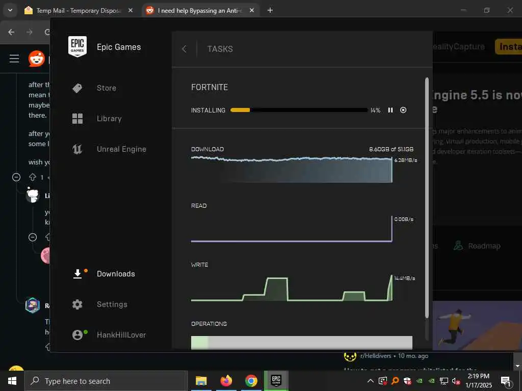This screenshot has width=522, height=391.
Task: Open Reddit hamburger menu
Action: click(14, 59)
